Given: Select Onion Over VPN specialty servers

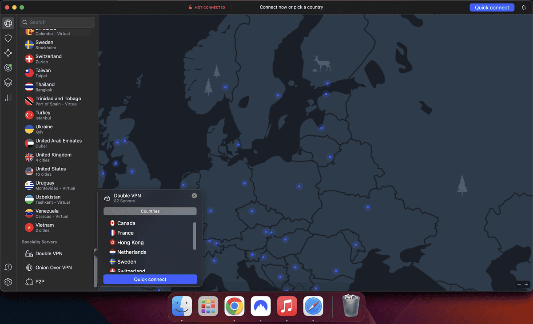Looking at the screenshot, I should pyautogui.click(x=49, y=267).
